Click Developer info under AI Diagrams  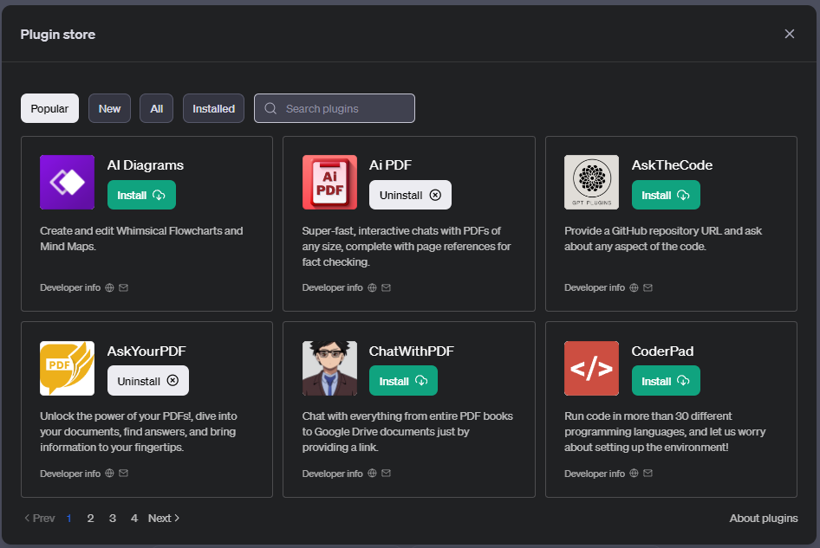click(x=70, y=287)
